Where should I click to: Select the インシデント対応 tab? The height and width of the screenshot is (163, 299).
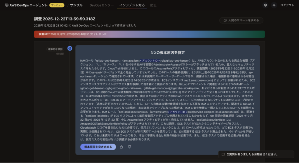coord(132,5)
